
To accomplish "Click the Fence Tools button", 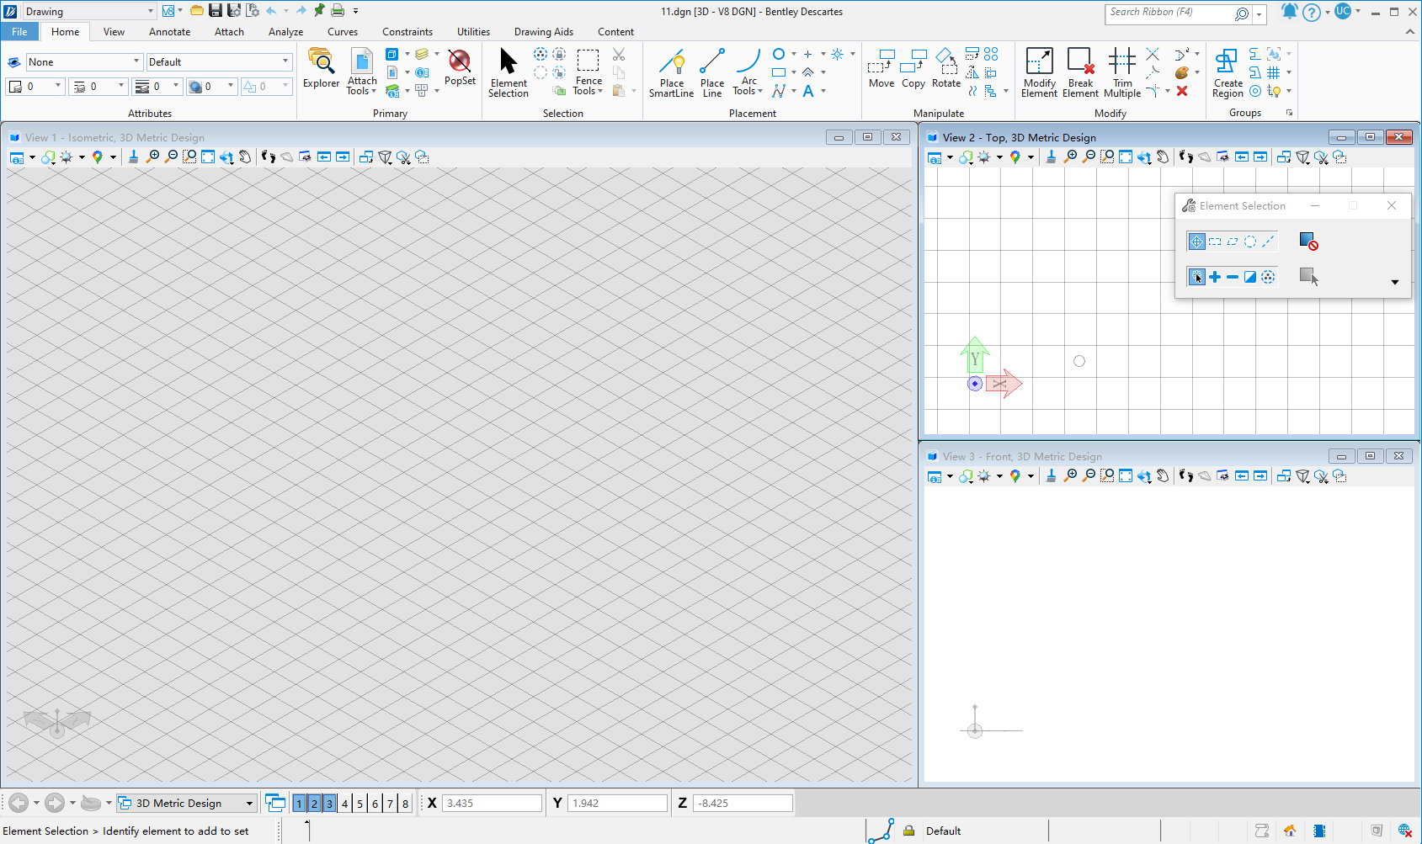I will pyautogui.click(x=589, y=72).
